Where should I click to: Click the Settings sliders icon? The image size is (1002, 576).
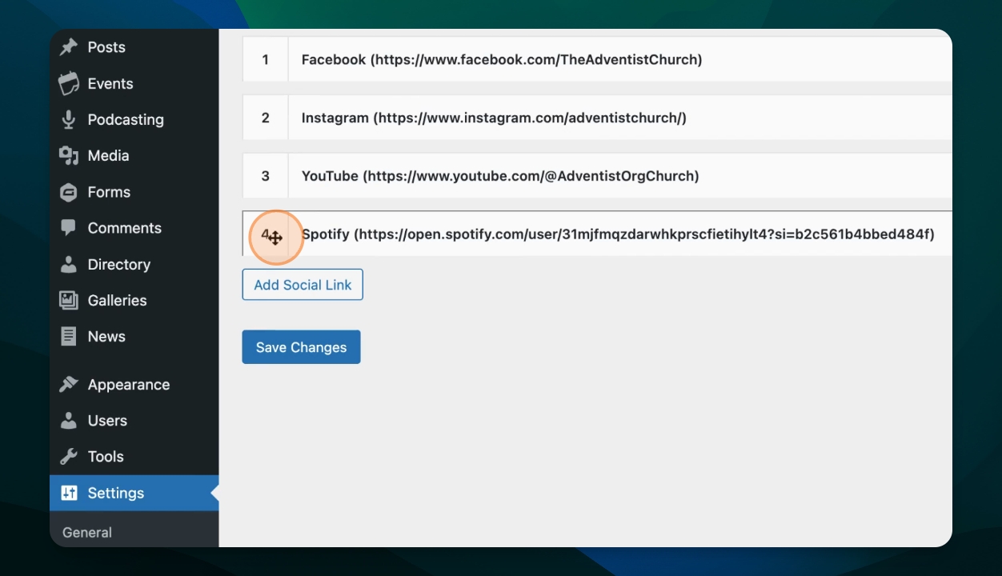pos(69,493)
